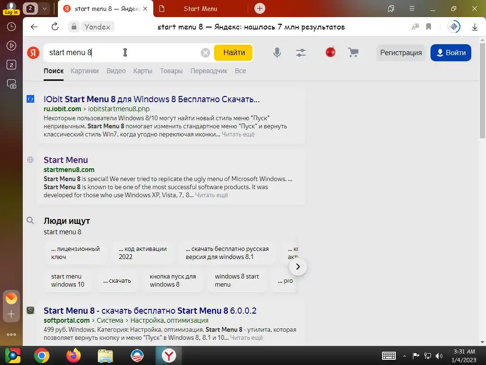Switch to the Start Menu tab
The image size is (486, 365).
pos(200,9)
